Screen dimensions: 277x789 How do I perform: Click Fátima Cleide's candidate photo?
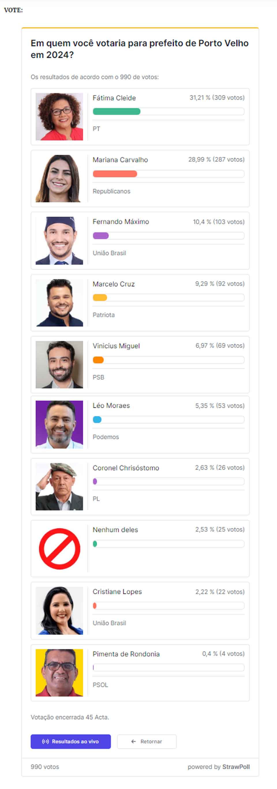[59, 117]
